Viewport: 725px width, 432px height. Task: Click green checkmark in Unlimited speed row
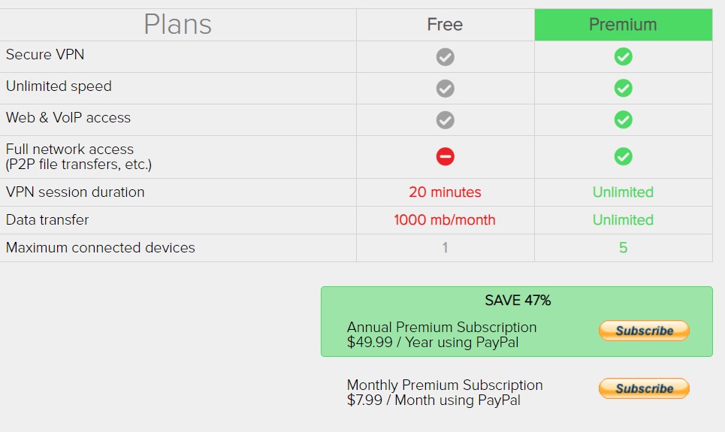click(624, 89)
